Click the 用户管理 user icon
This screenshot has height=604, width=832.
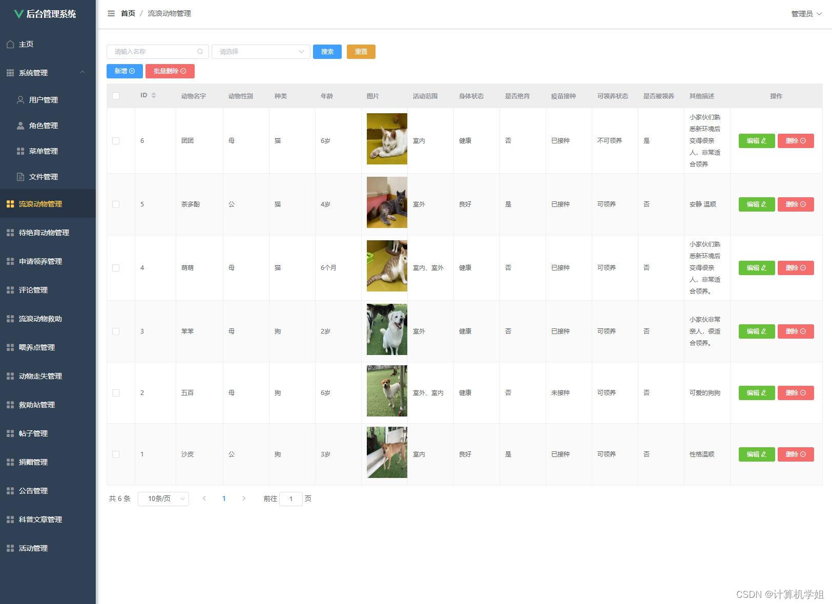point(20,100)
